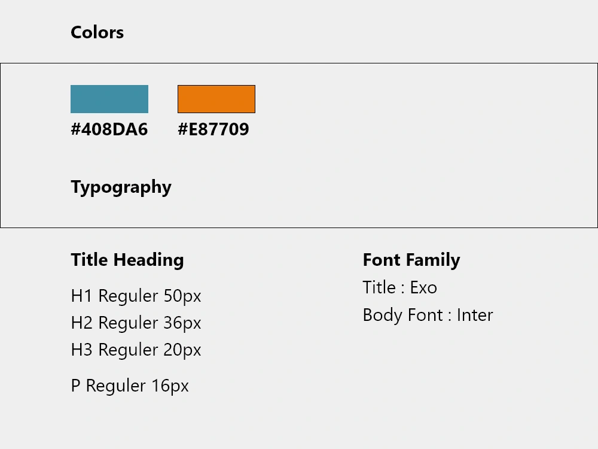598x449 pixels.
Task: Select the Title : Exo line
Action: [399, 288]
